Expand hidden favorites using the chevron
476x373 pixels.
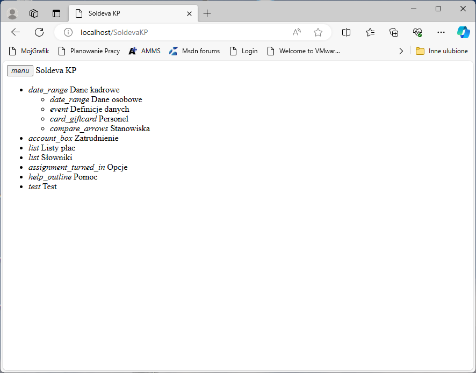coord(401,51)
